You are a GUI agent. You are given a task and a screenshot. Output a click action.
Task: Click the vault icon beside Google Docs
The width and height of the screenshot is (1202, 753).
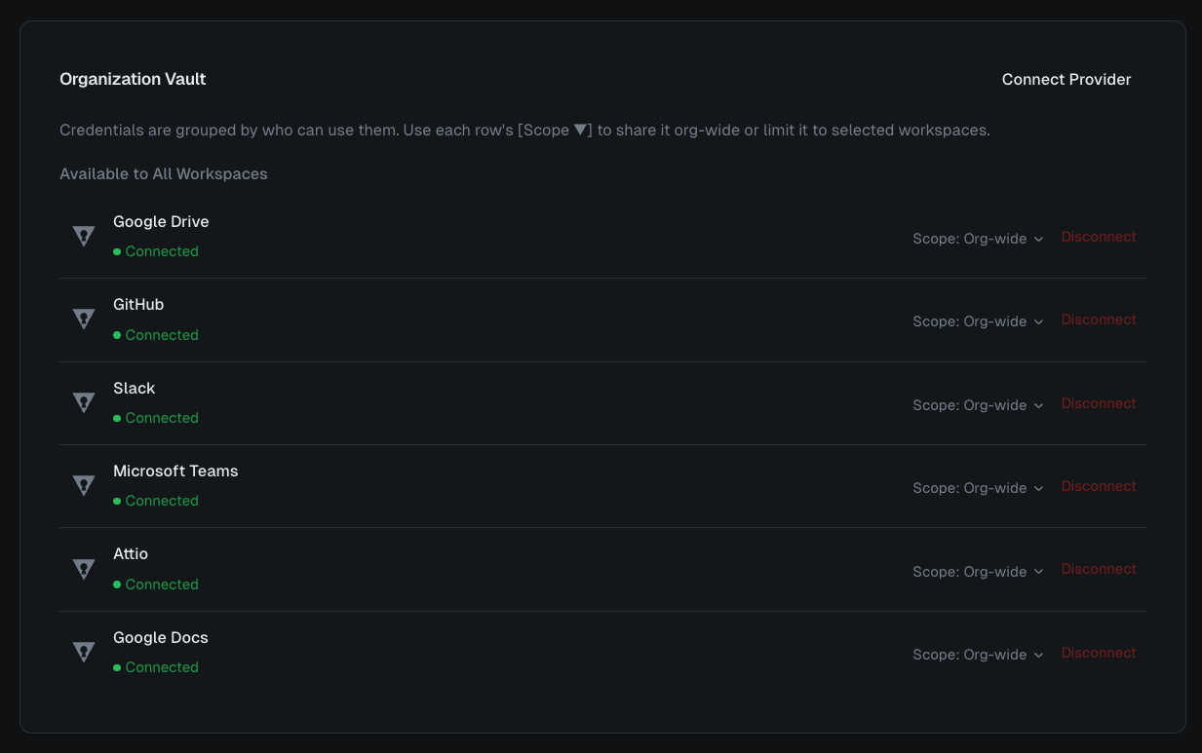[x=84, y=652]
